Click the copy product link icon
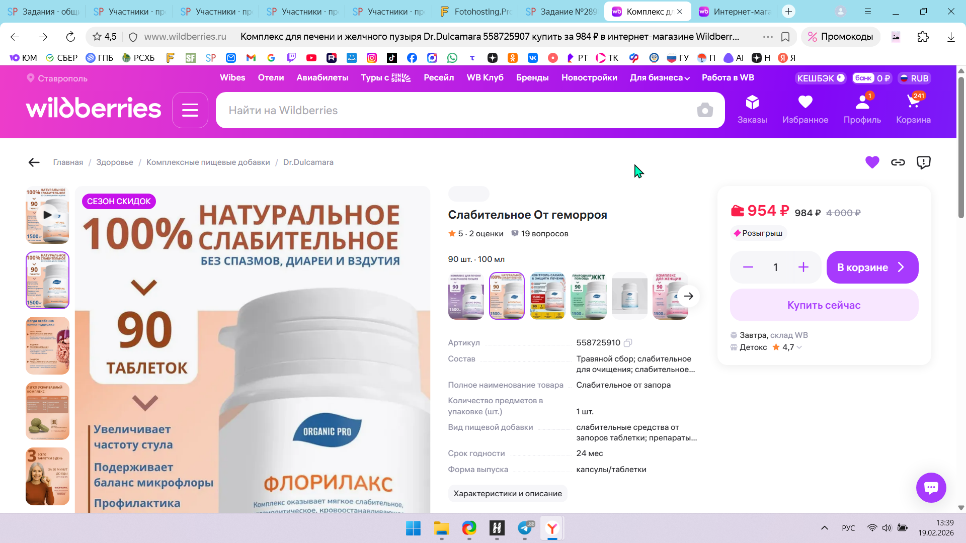The height and width of the screenshot is (543, 966). 898,162
